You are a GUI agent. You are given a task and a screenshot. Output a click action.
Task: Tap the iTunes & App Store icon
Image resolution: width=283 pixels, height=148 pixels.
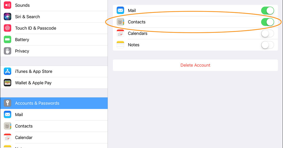pyautogui.click(x=7, y=71)
